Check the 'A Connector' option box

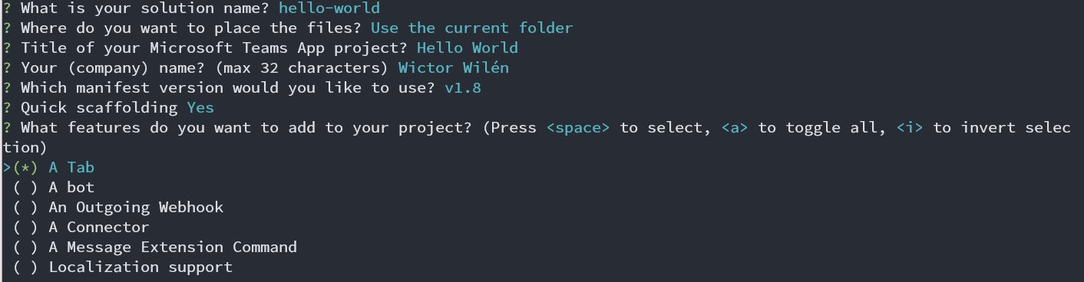(x=25, y=227)
